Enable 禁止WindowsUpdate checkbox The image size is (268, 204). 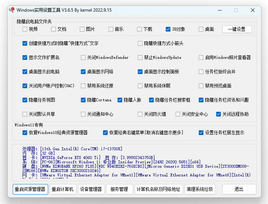pos(140,57)
